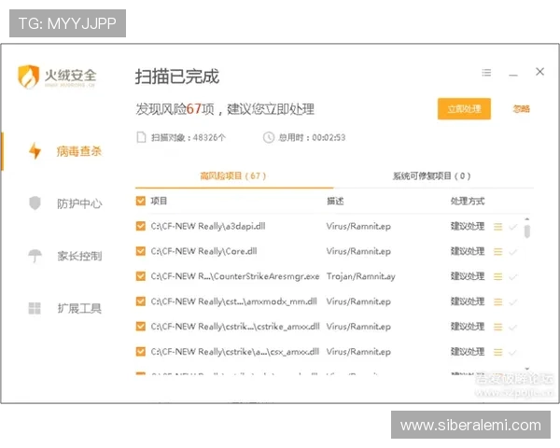Click the trust checkmark for a3dapi.dll
Image resolution: width=560 pixels, height=448 pixels.
click(512, 227)
